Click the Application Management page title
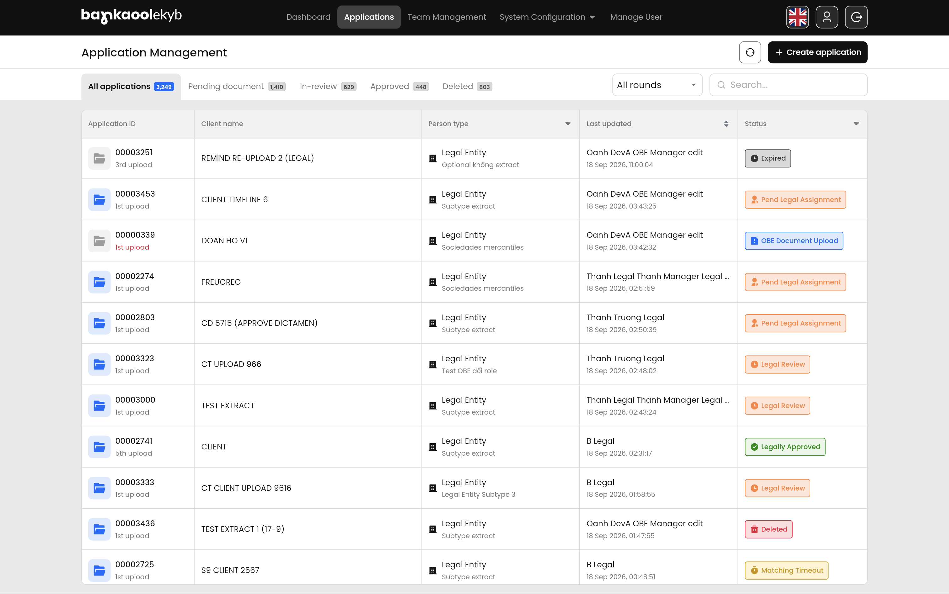949x594 pixels. [154, 53]
